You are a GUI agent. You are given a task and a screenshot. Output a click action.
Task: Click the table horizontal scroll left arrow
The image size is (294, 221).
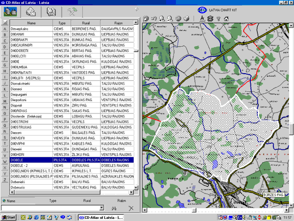[12, 192]
